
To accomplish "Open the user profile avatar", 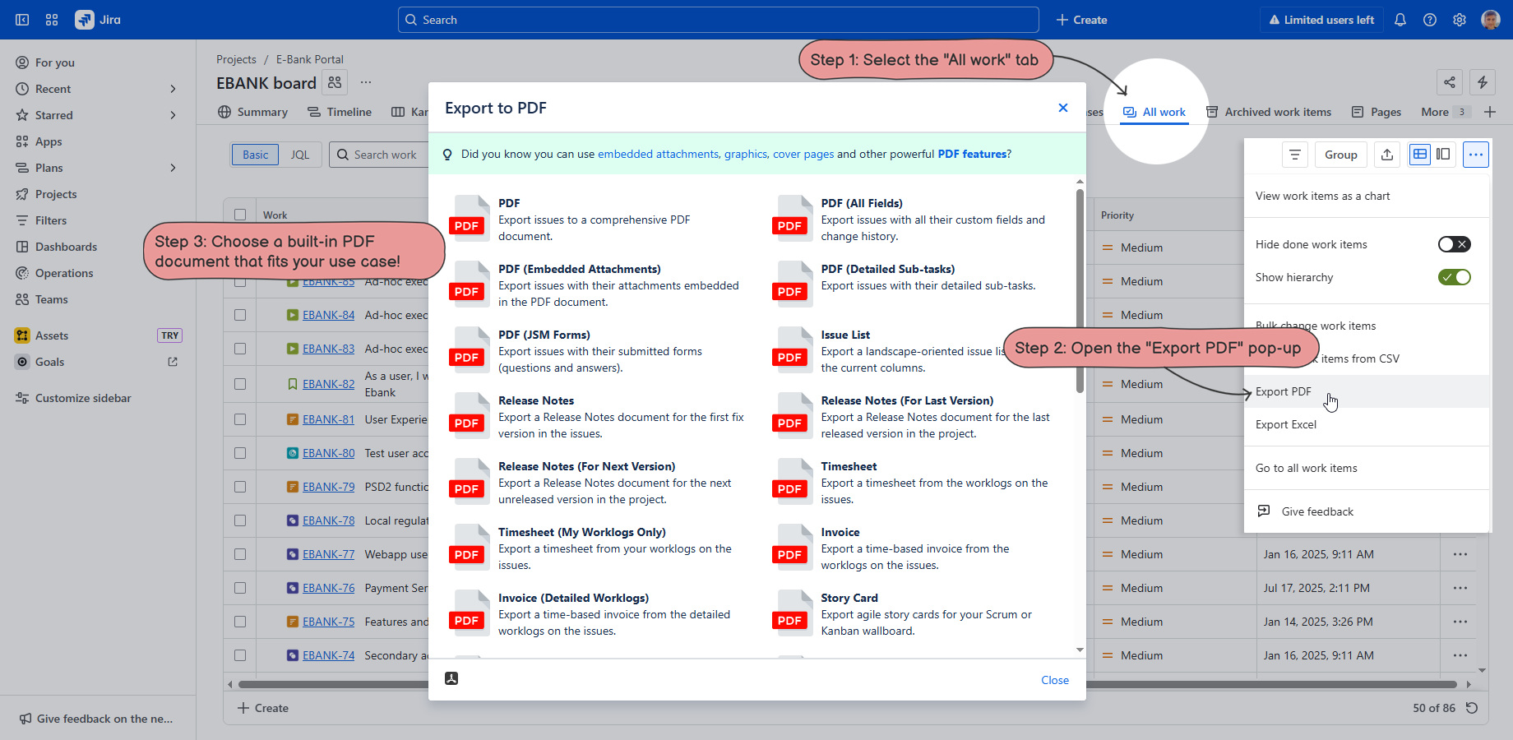I will pyautogui.click(x=1491, y=20).
